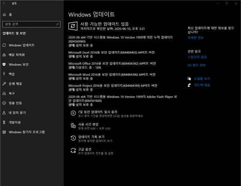
Task: Click the Windows 업데이트 sync icon in the sidebar
Action: coord(4,45)
